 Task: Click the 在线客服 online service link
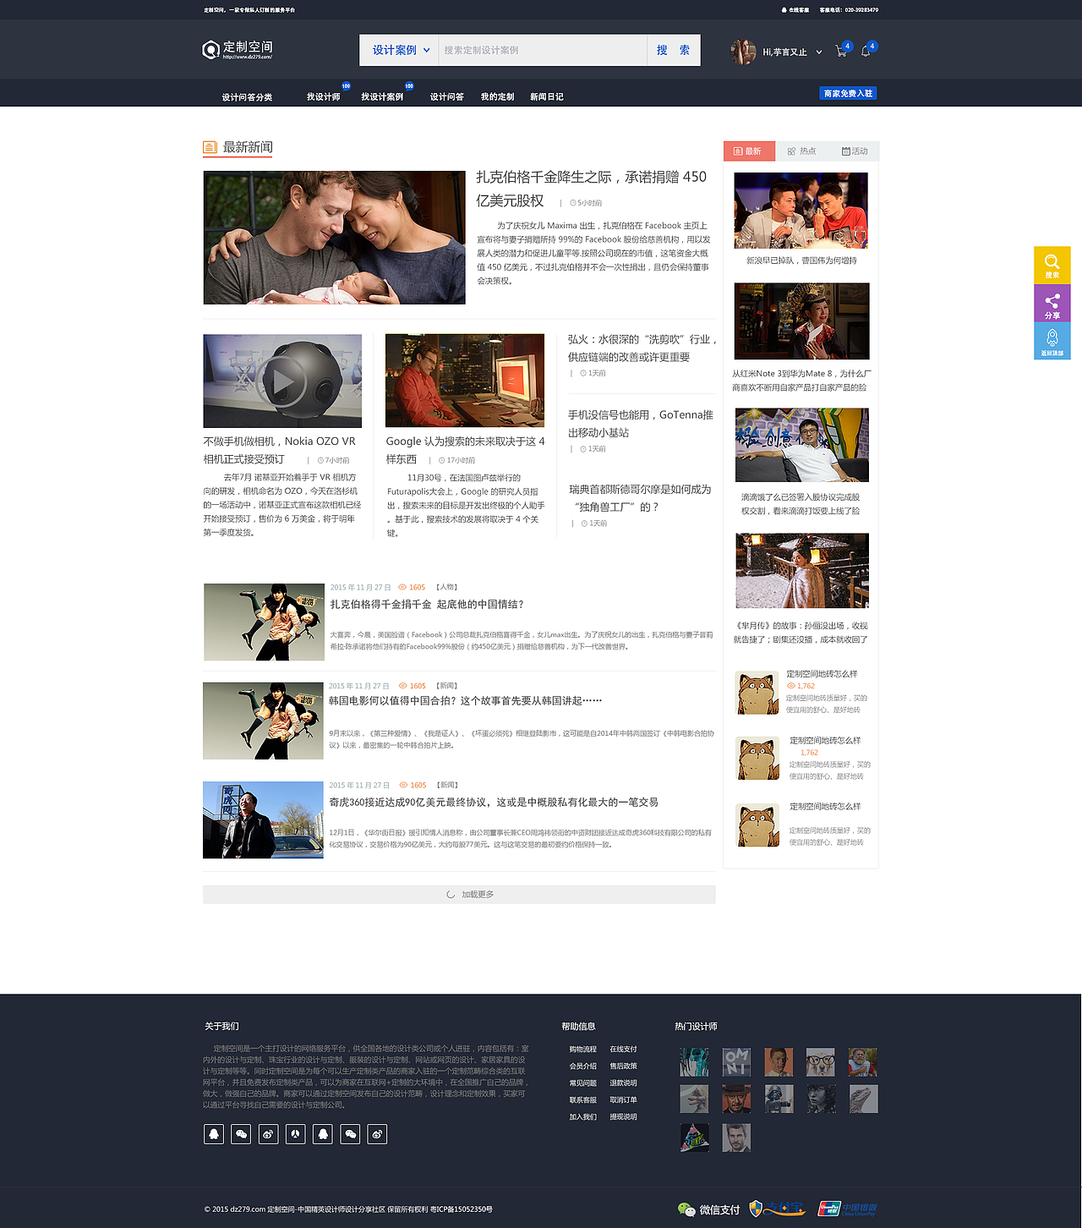coord(795,10)
